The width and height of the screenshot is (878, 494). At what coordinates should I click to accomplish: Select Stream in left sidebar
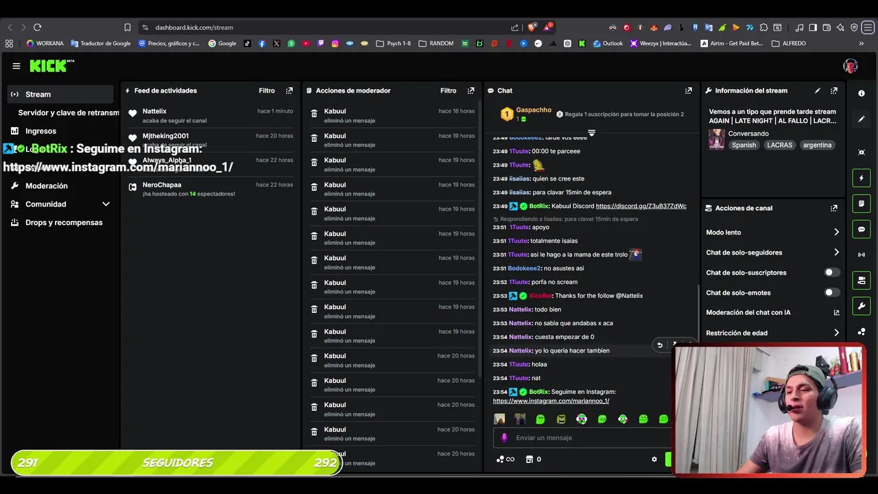(60, 94)
